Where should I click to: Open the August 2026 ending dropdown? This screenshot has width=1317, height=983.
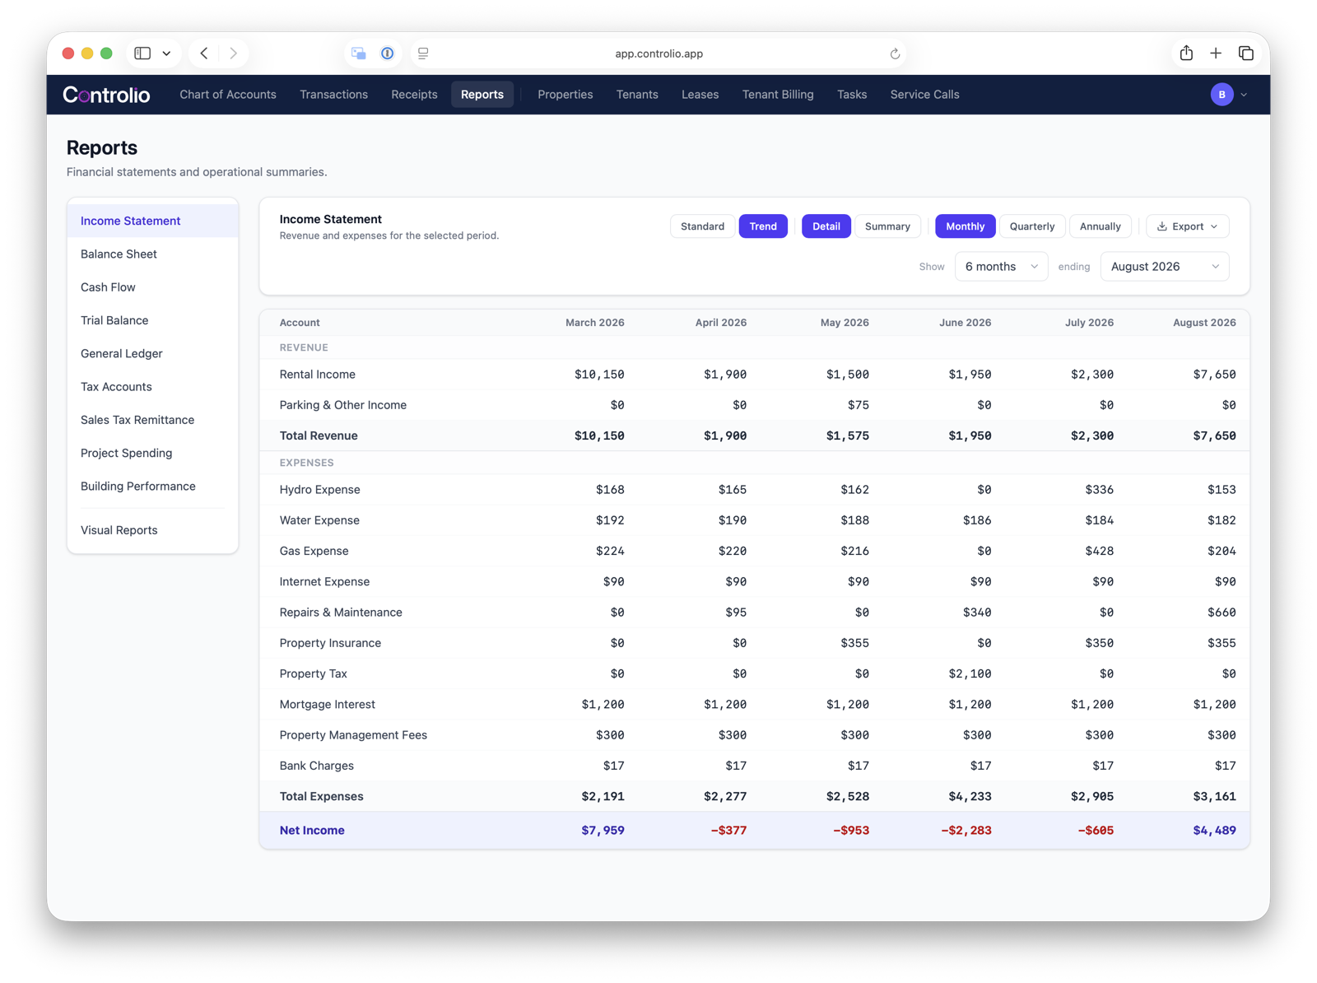(1164, 267)
